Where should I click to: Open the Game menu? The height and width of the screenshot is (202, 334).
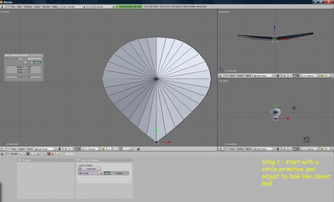[37, 7]
